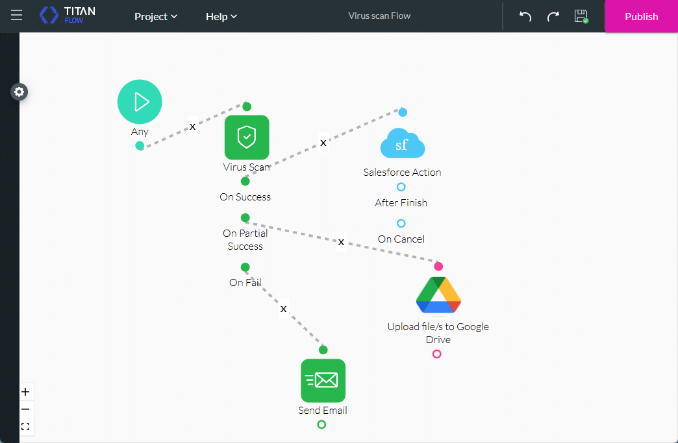This screenshot has width=678, height=443.
Task: Click the Any start trigger icon
Action: tap(140, 102)
